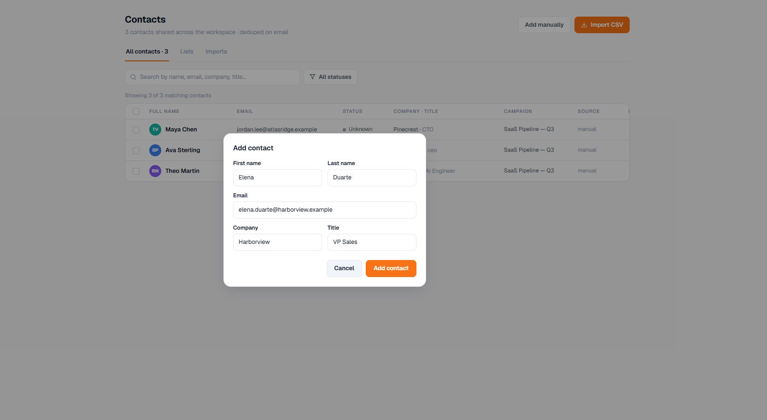Click the Title field showing VP Sales
Screen dimensions: 767x420
[x=372, y=242]
